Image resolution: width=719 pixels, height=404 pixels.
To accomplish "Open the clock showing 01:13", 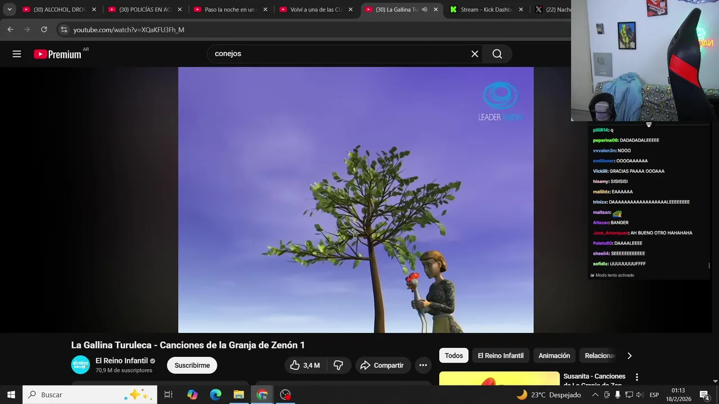I will (x=678, y=394).
